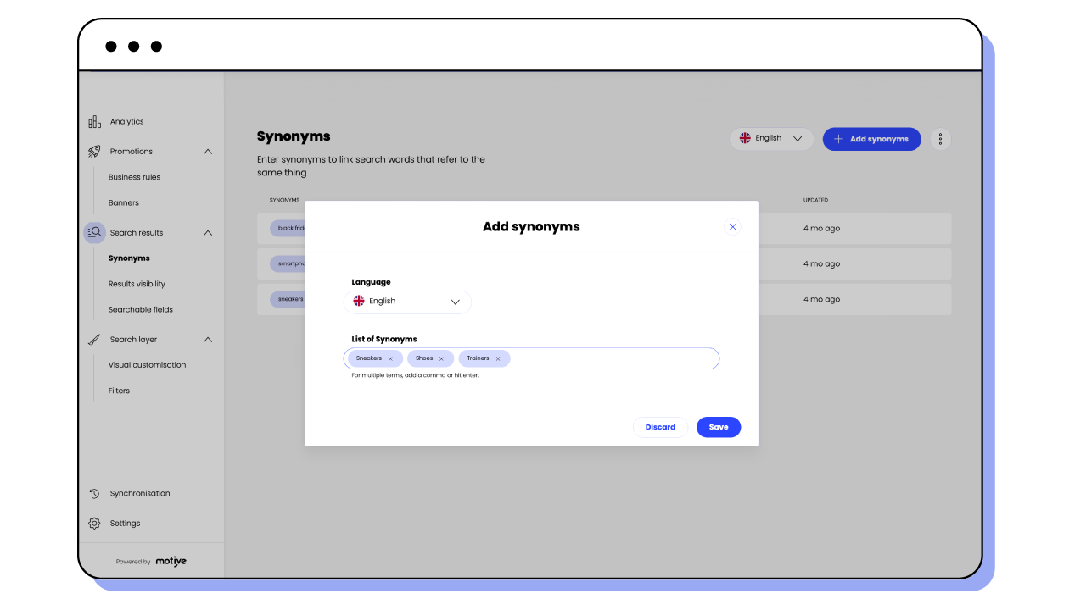Collapse the Promotions section

[208, 151]
